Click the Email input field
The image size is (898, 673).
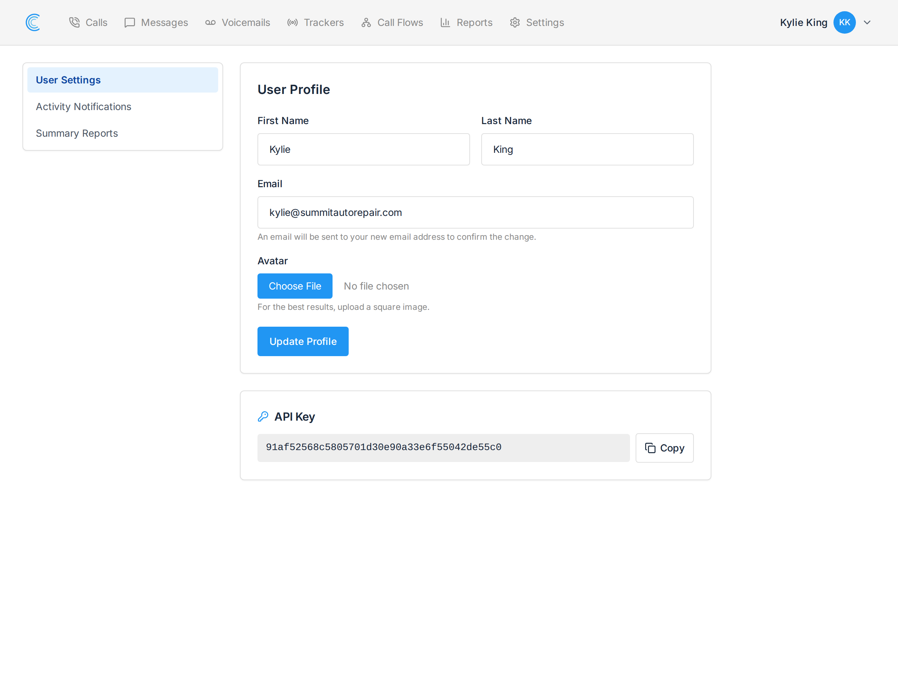[x=475, y=212]
